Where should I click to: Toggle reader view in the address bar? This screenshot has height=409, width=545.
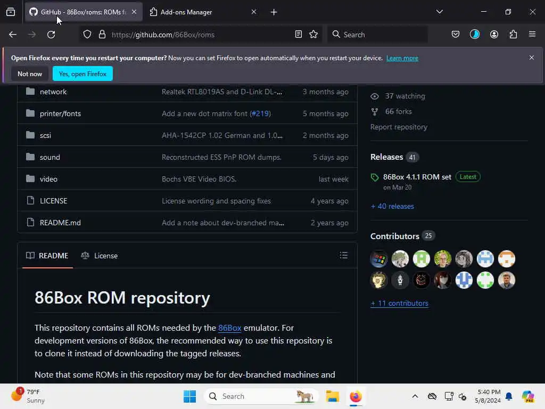(298, 35)
